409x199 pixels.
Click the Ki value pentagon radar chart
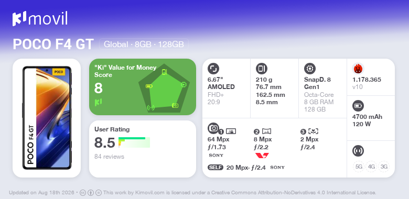coord(164,89)
